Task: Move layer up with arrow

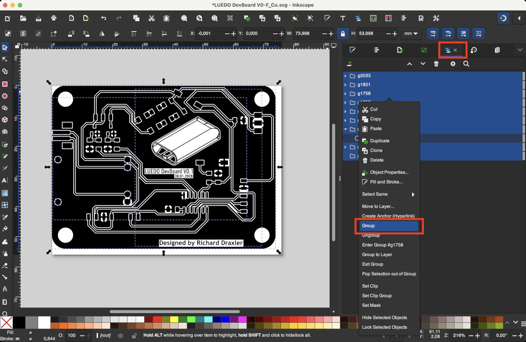Action: coord(409,64)
